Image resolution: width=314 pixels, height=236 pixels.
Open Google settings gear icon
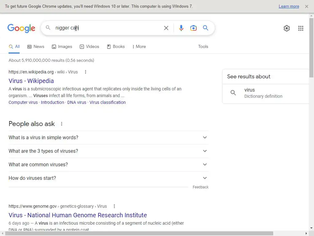(287, 28)
